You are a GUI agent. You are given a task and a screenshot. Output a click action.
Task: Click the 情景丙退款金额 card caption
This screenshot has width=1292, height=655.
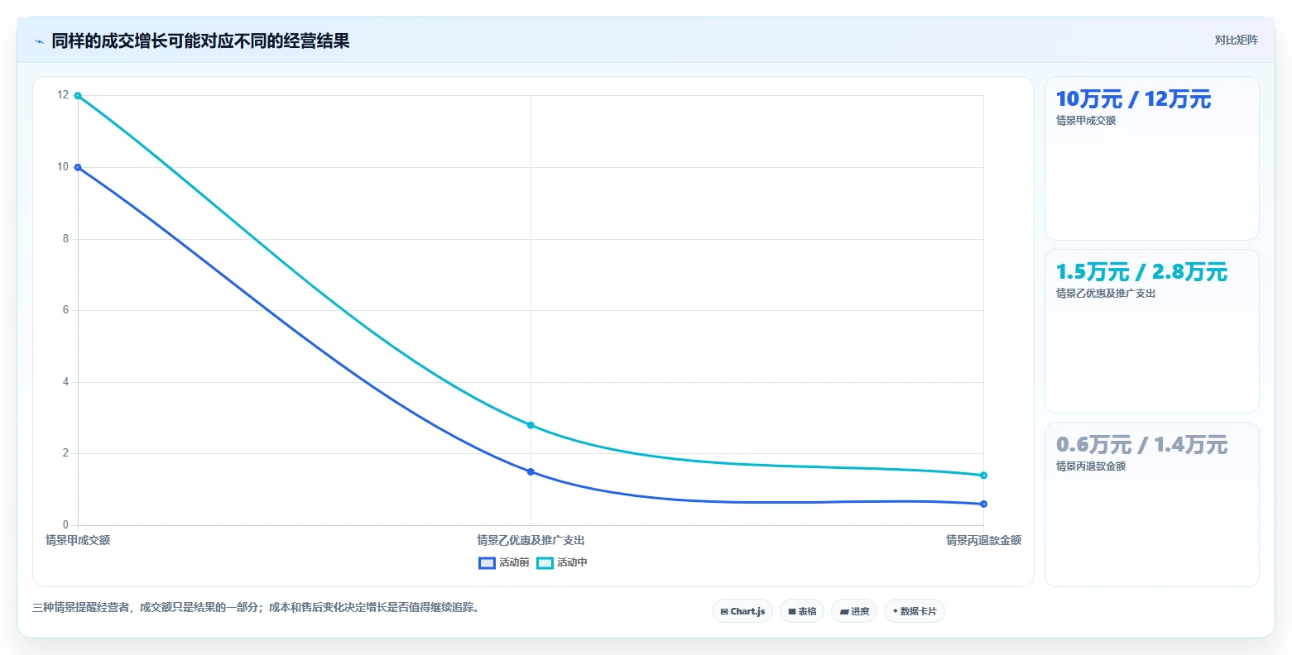1091,466
